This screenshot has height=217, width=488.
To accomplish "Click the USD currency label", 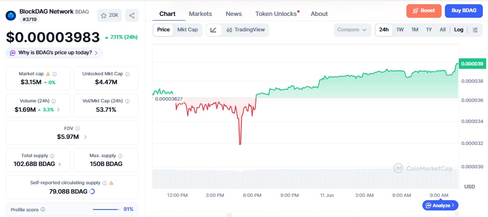I will (x=469, y=187).
